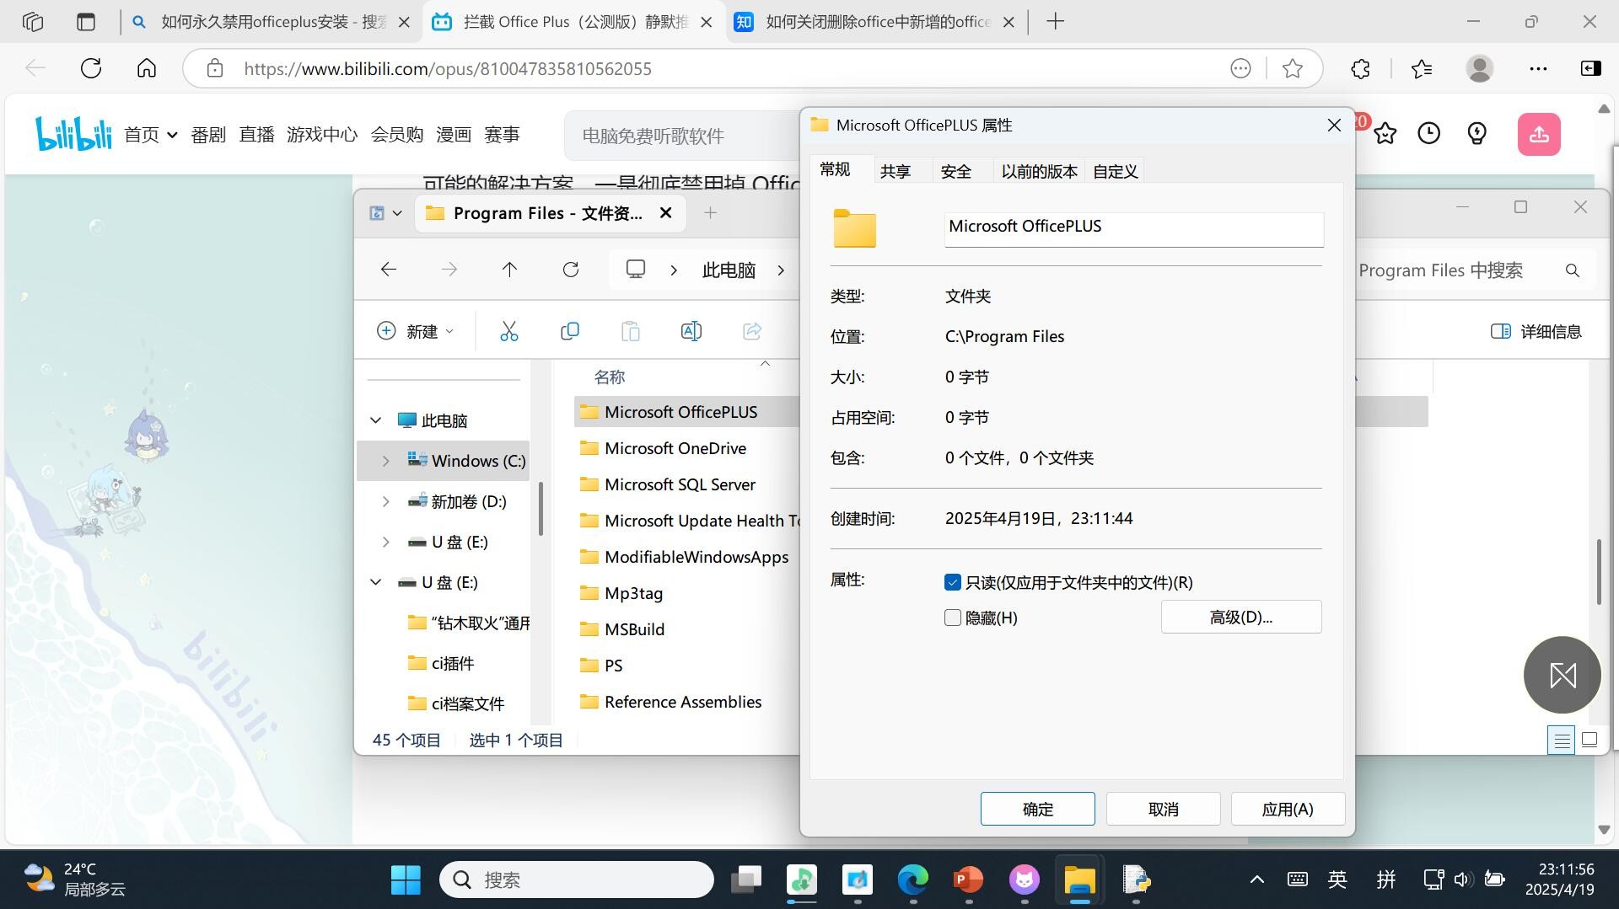Viewport: 1619px width, 909px height.
Task: Open Edge settings and more menu
Action: pos(1538,69)
